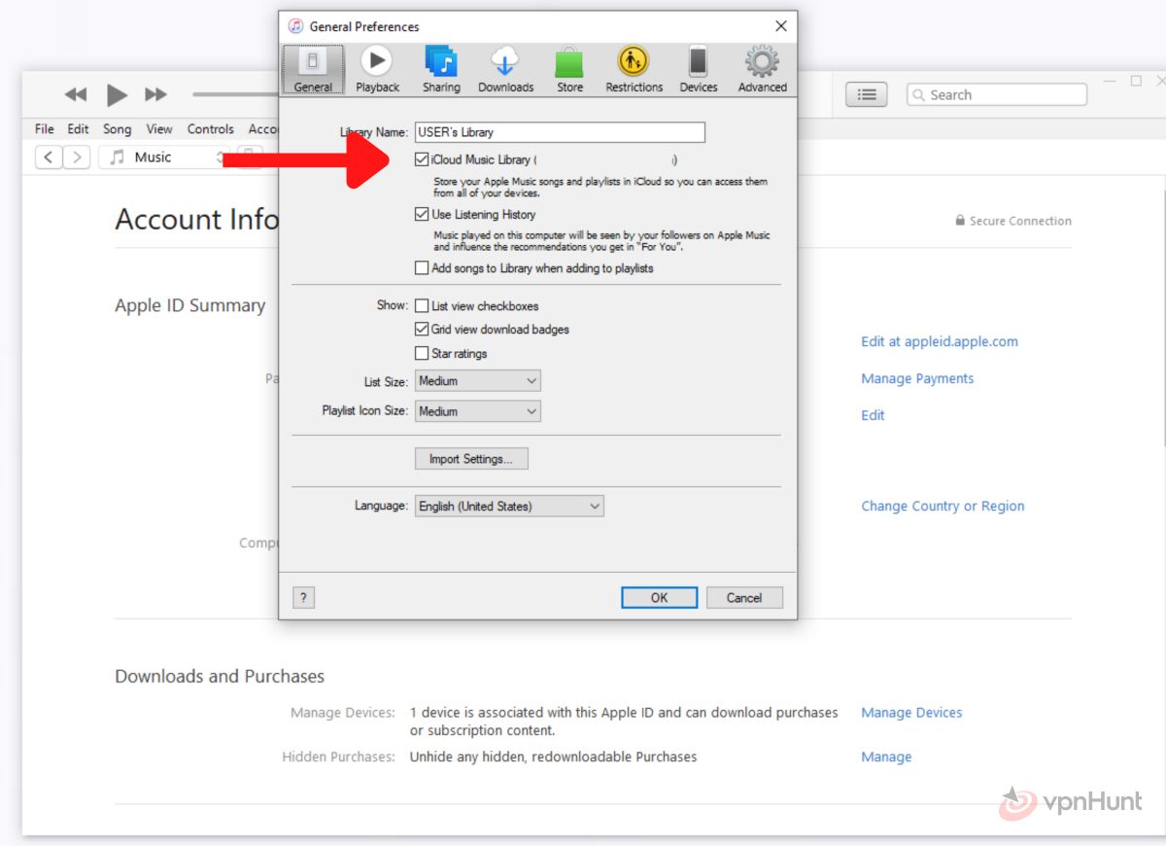Enable Add songs to Library when adding to playlists
Viewport: 1166px width, 846px height.
point(422,268)
